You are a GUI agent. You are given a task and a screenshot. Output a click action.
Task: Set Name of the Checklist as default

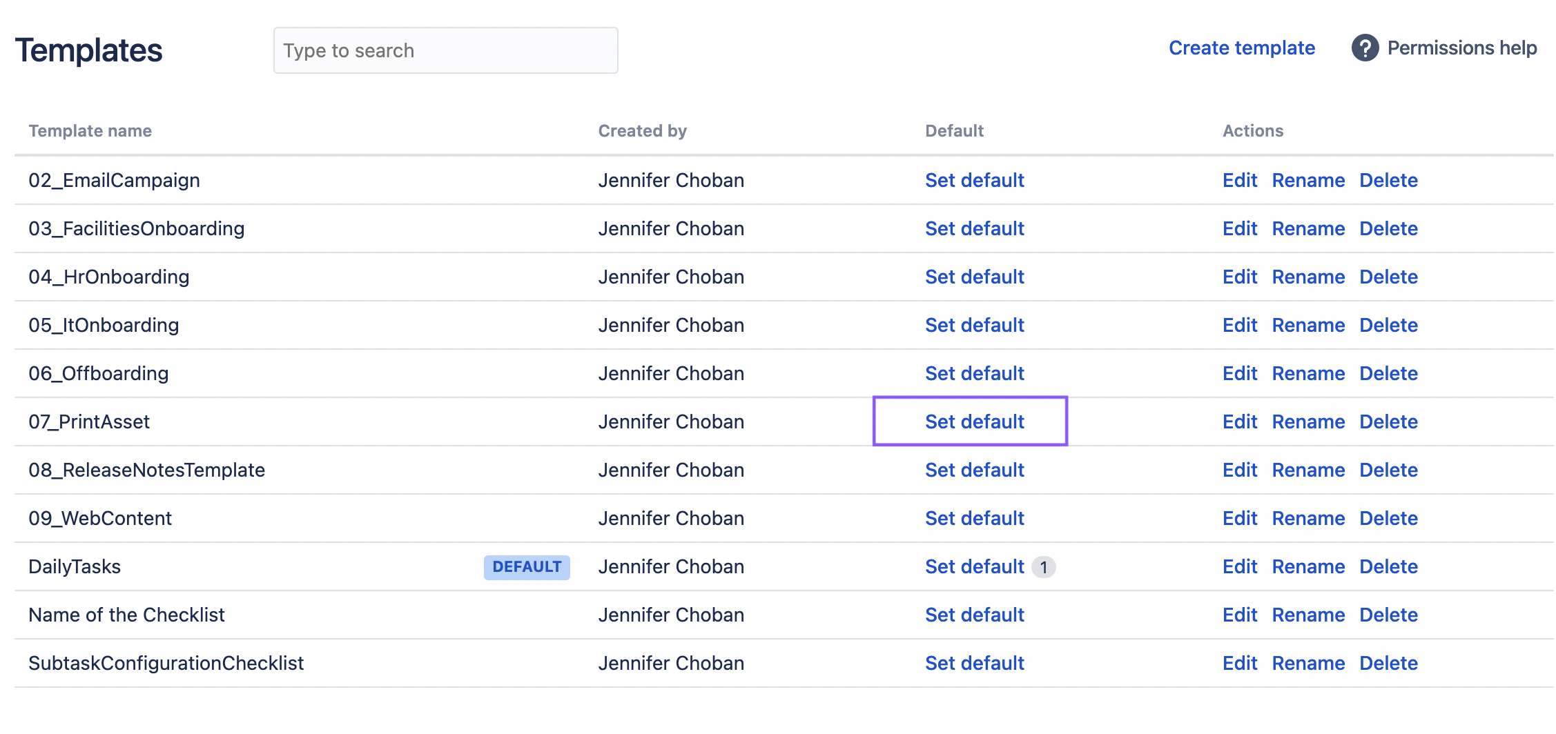tap(974, 615)
